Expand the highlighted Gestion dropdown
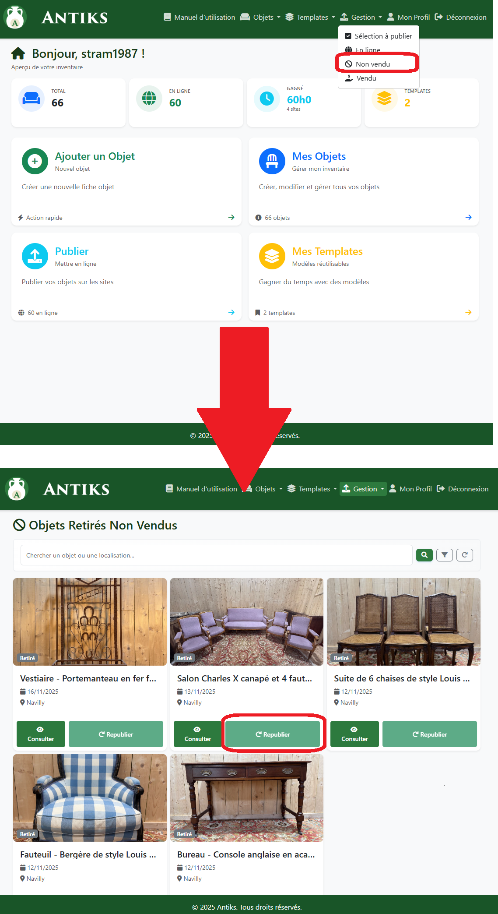The height and width of the screenshot is (914, 498). pos(363,489)
